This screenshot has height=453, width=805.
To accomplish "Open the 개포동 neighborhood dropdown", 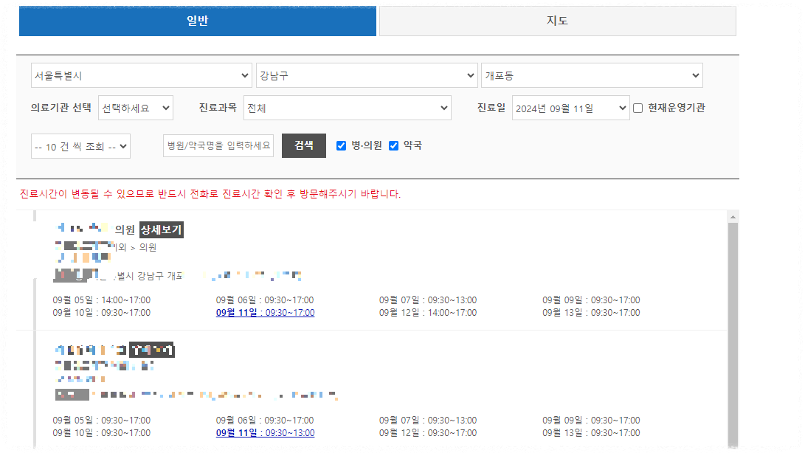I will pyautogui.click(x=592, y=75).
